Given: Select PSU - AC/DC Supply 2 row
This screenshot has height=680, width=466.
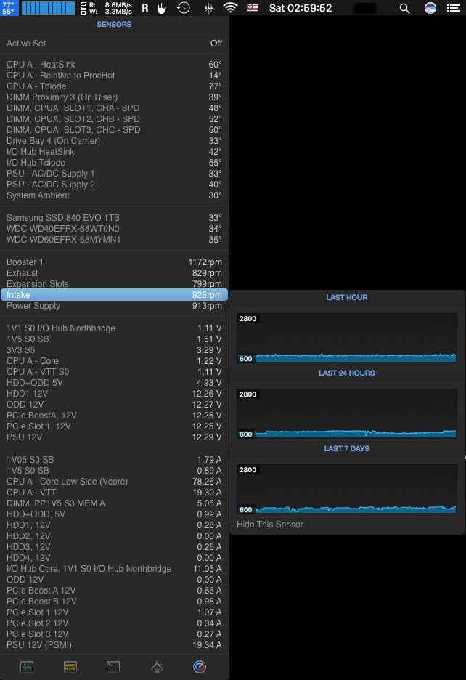Looking at the screenshot, I should (115, 185).
